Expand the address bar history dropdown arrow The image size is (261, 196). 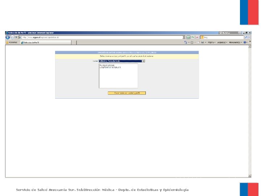click(x=184, y=37)
